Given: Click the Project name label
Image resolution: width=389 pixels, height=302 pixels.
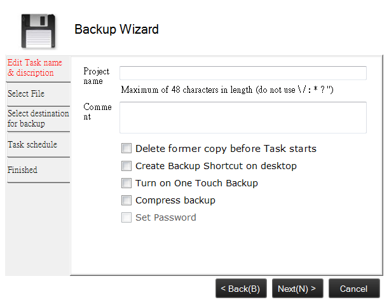Looking at the screenshot, I should pyautogui.click(x=97, y=76).
